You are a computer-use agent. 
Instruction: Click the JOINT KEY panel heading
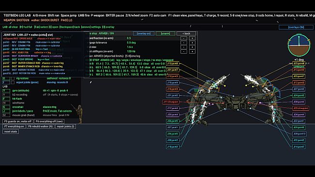click(x=28, y=35)
